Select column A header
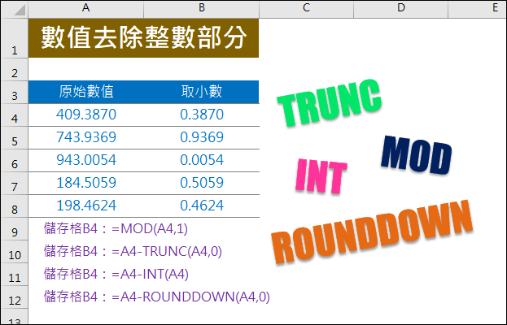Screen dimensions: 507x325 point(85,8)
